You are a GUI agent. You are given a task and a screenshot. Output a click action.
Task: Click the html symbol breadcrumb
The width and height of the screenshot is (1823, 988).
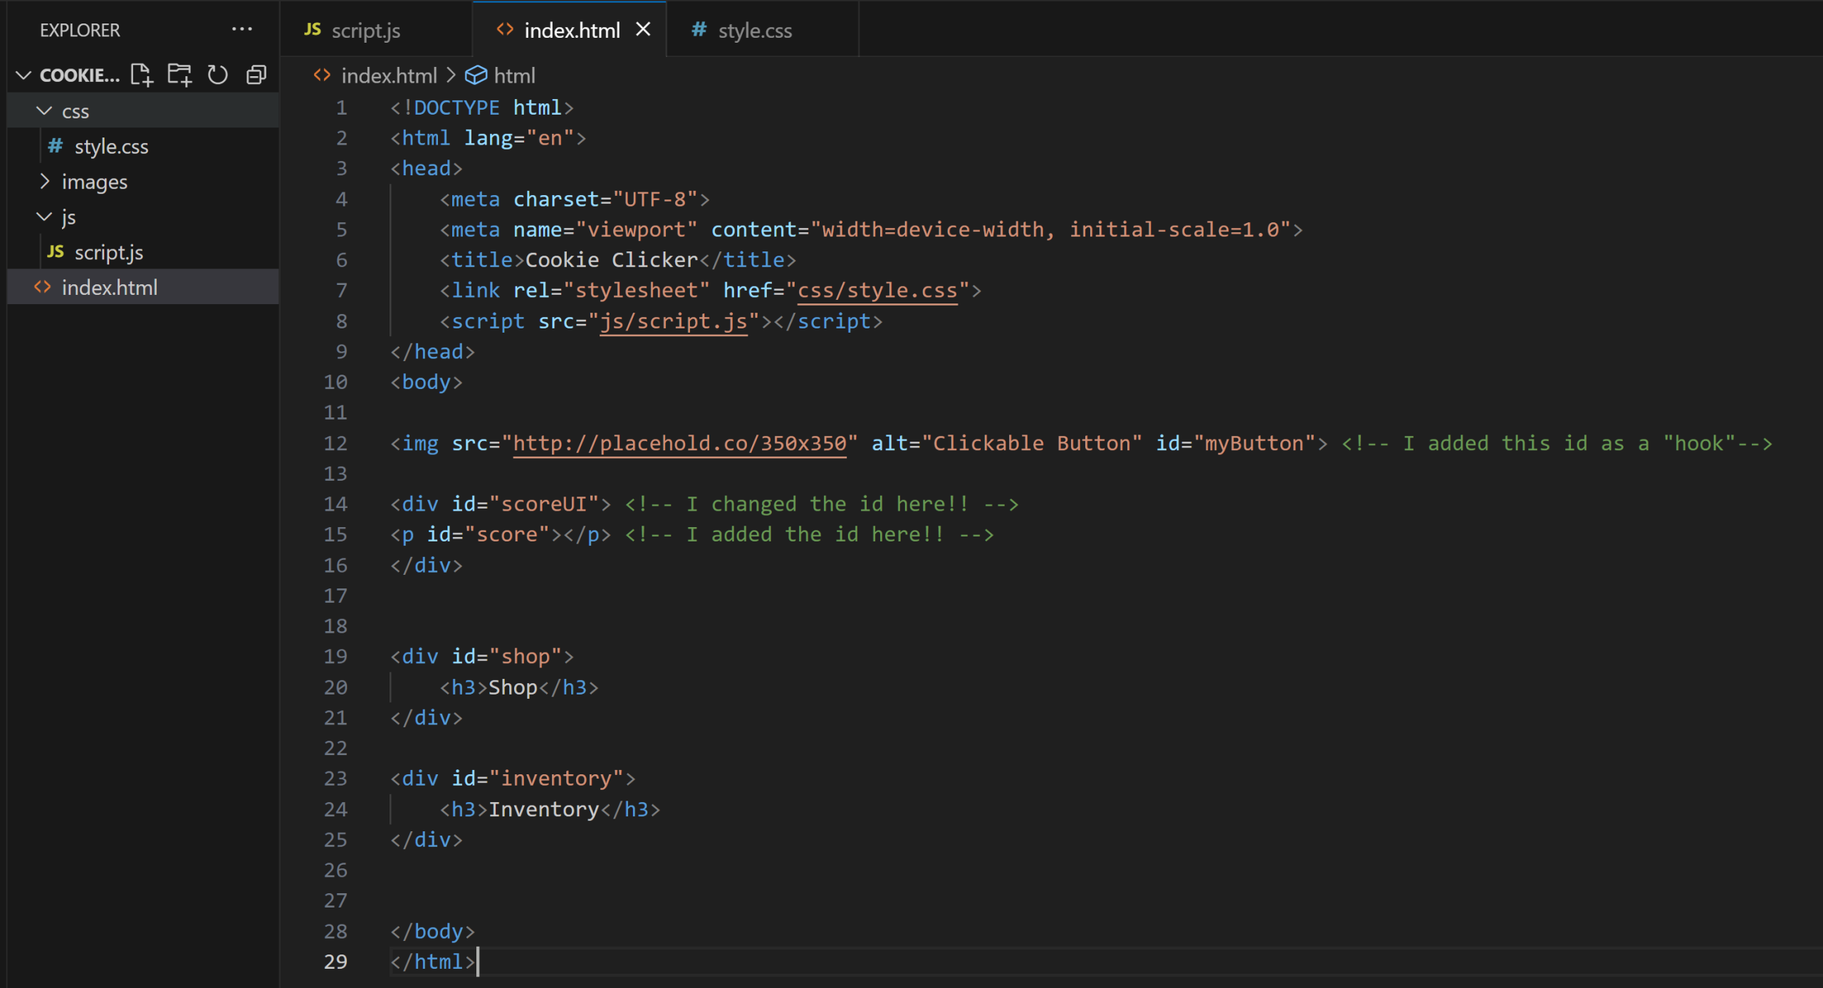[514, 75]
